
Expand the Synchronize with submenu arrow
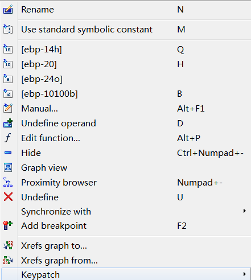pyautogui.click(x=245, y=211)
